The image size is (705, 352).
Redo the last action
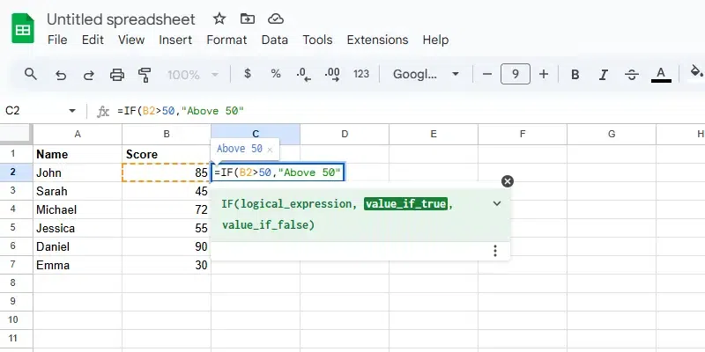pyautogui.click(x=89, y=75)
